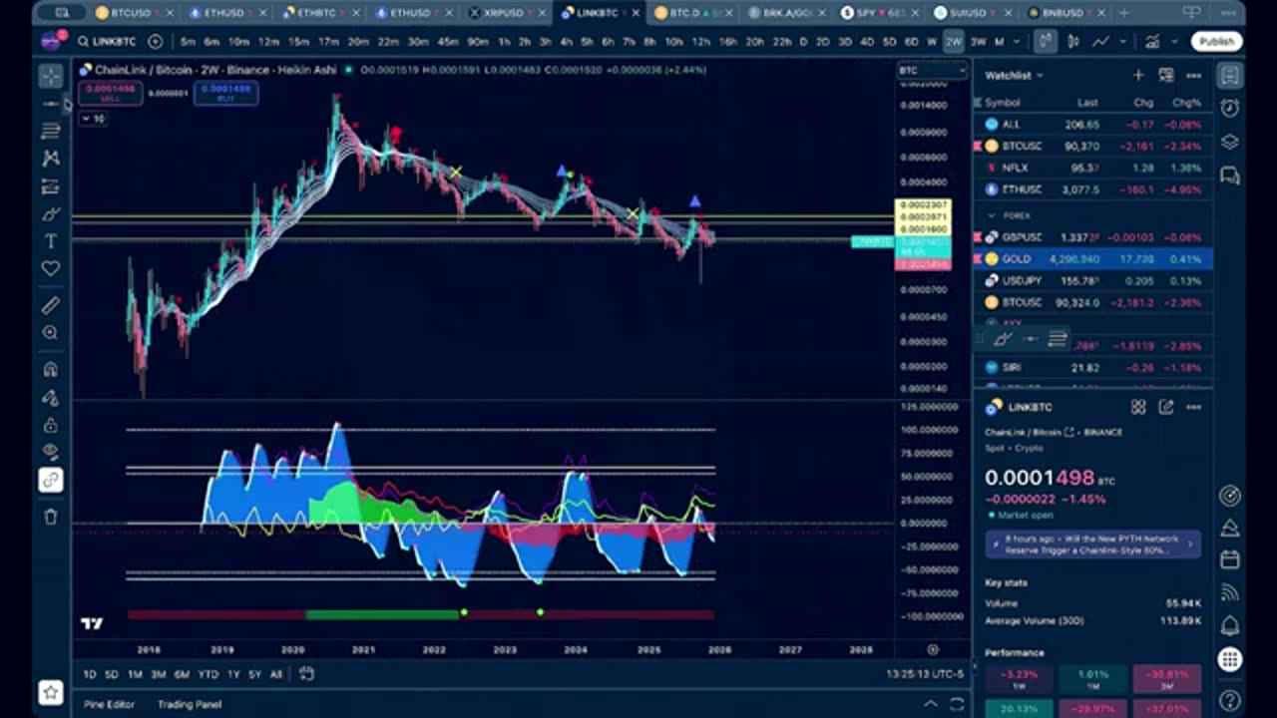Toggle magnet mode in drawing toolbar

pos(51,370)
